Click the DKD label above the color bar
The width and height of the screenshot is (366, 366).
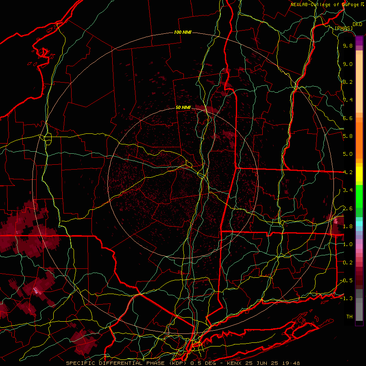[357, 24]
